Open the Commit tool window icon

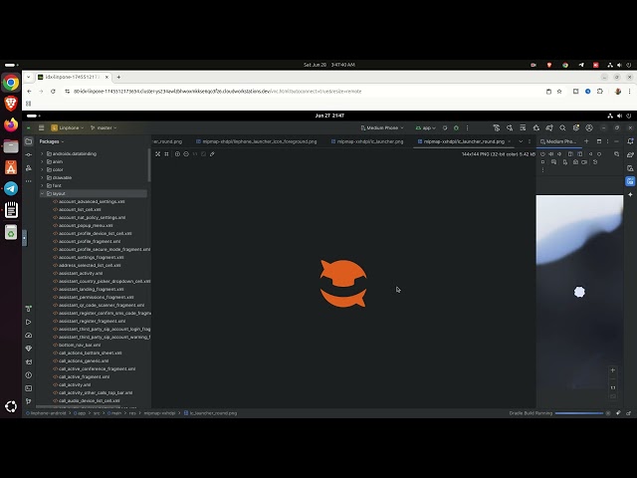pos(29,155)
